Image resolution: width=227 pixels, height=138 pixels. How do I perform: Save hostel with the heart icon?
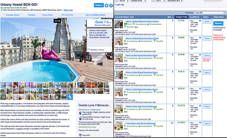coord(106,6)
